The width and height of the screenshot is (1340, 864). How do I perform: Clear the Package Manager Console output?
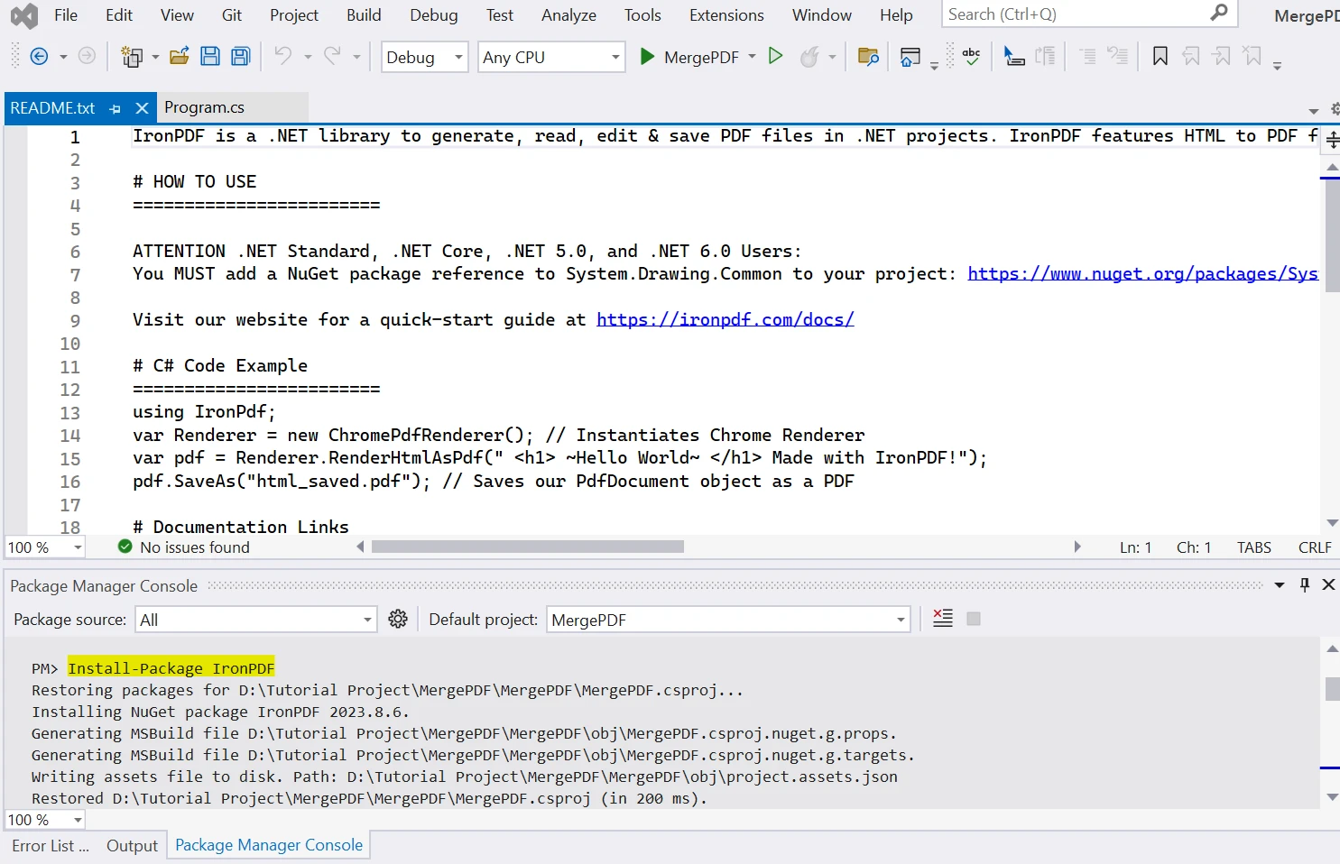[x=943, y=618]
